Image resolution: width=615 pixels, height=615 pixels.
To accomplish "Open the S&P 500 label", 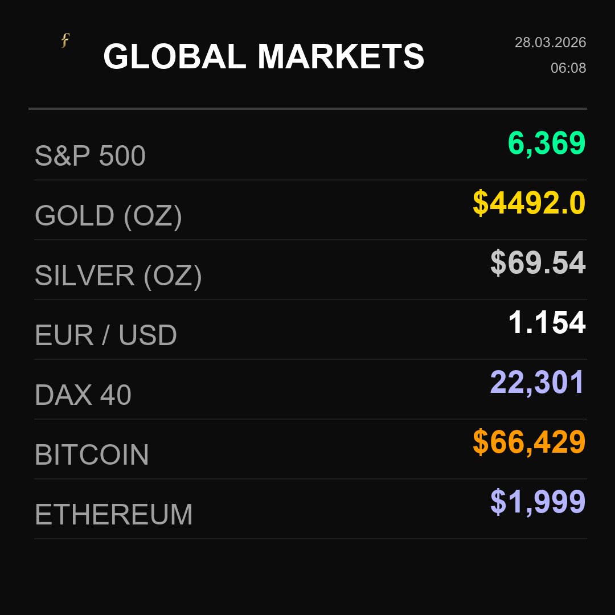I will 90,156.
